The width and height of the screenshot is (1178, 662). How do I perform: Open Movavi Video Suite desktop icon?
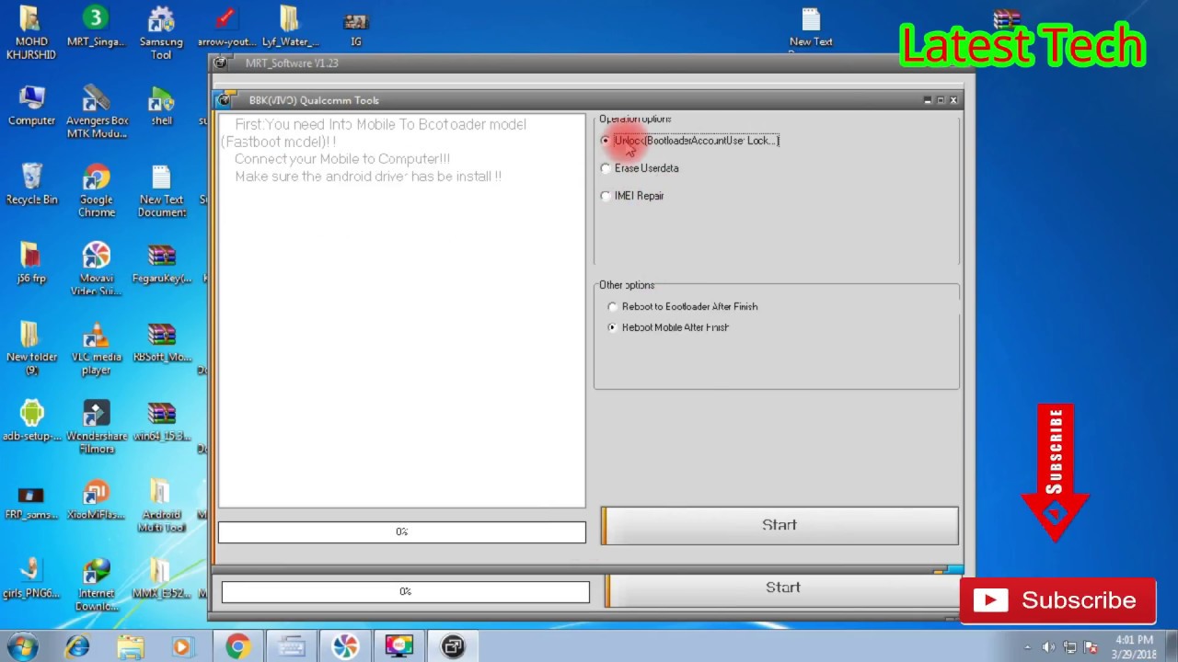click(97, 270)
